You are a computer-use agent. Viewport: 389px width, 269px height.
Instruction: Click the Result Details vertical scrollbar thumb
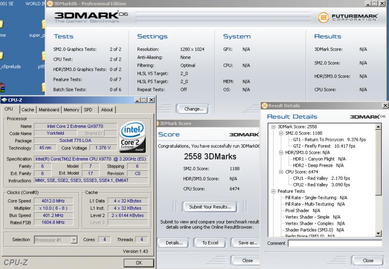pyautogui.click(x=378, y=163)
